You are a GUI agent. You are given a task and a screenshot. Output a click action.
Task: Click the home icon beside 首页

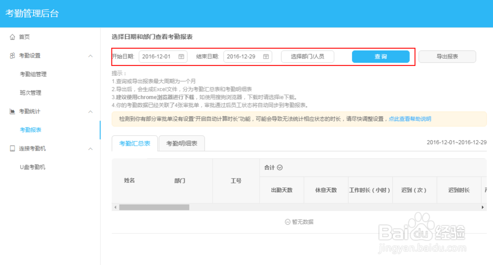point(12,37)
